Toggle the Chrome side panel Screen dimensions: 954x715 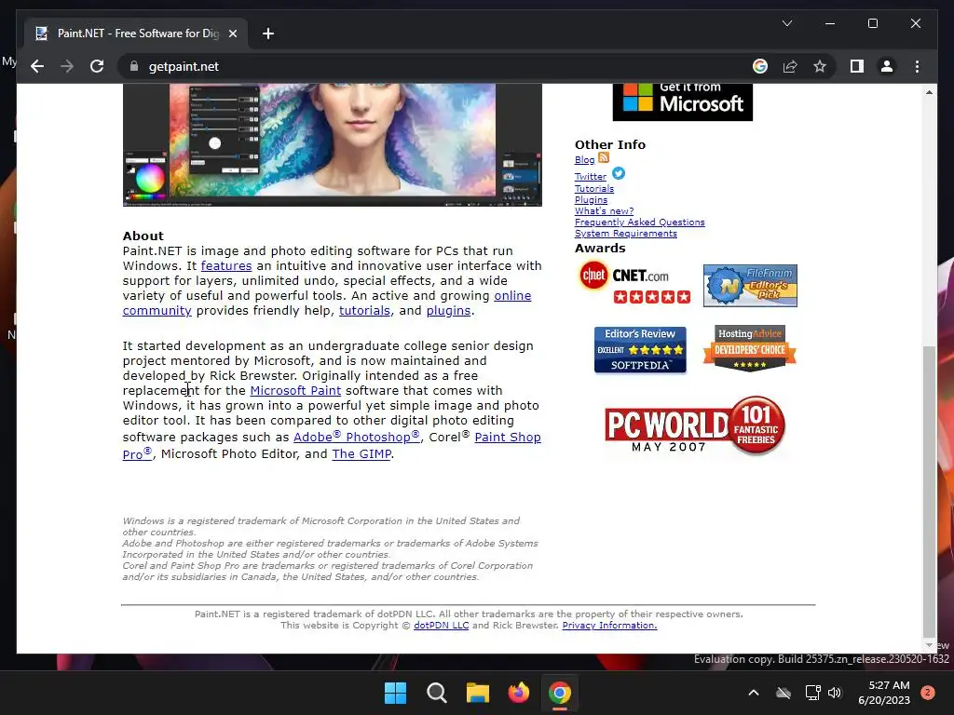pos(857,66)
